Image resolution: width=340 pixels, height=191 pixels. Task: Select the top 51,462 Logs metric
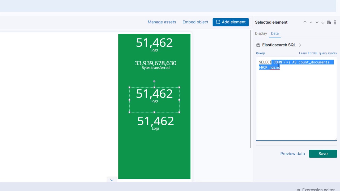tap(154, 45)
